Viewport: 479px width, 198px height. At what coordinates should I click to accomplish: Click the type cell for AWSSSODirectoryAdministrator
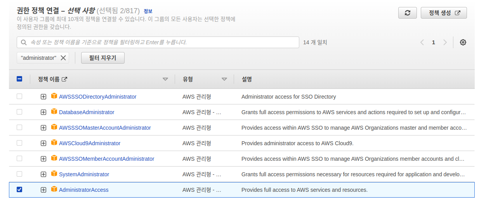pyautogui.click(x=197, y=97)
